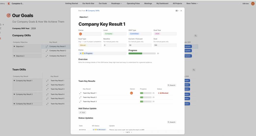Image resolution: width=256 pixels, height=136 pixels.
Task: Click the main Progress bar showing 50
Action: (142, 53)
